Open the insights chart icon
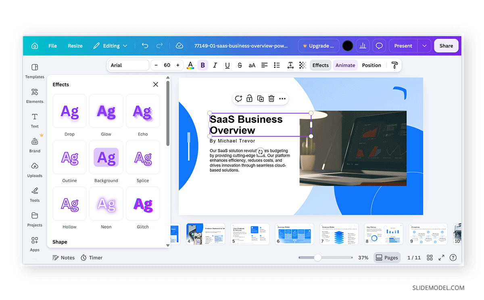 (363, 46)
